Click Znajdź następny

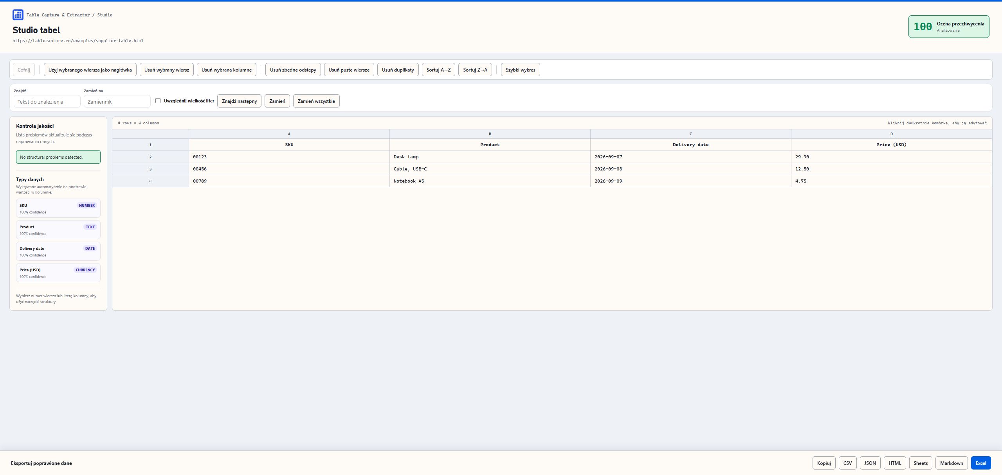point(240,101)
